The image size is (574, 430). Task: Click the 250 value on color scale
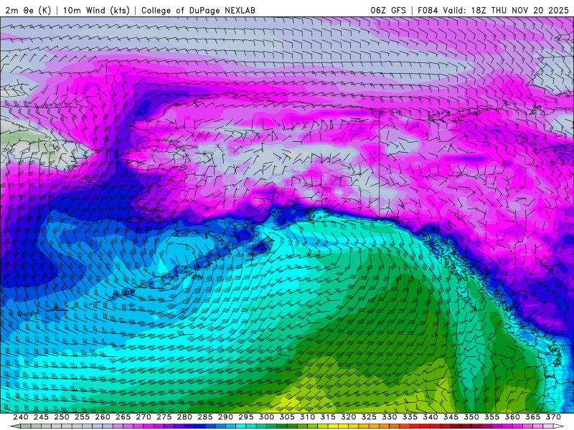(62, 417)
